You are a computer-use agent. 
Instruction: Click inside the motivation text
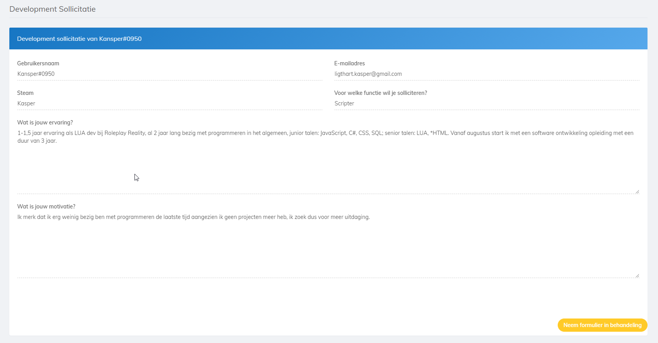(193, 217)
